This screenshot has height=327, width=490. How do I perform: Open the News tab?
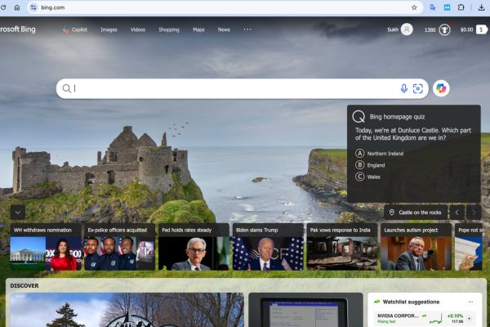point(224,29)
